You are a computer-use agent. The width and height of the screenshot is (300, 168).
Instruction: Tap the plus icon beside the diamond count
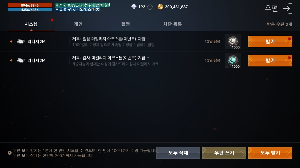150,7
